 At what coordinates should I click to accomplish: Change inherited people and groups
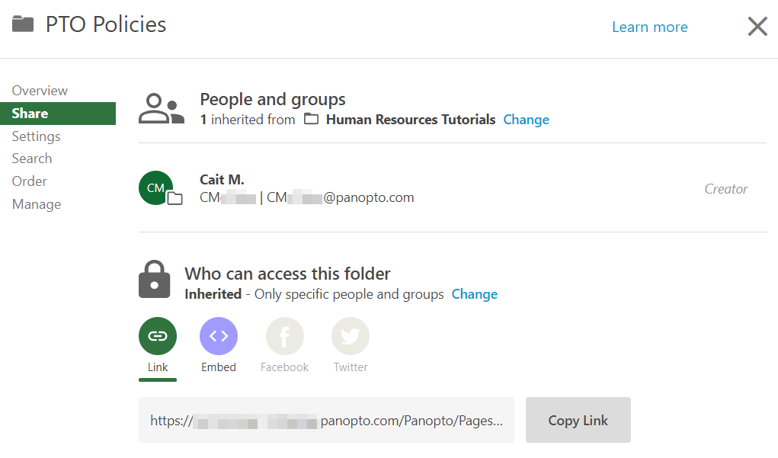pos(526,119)
